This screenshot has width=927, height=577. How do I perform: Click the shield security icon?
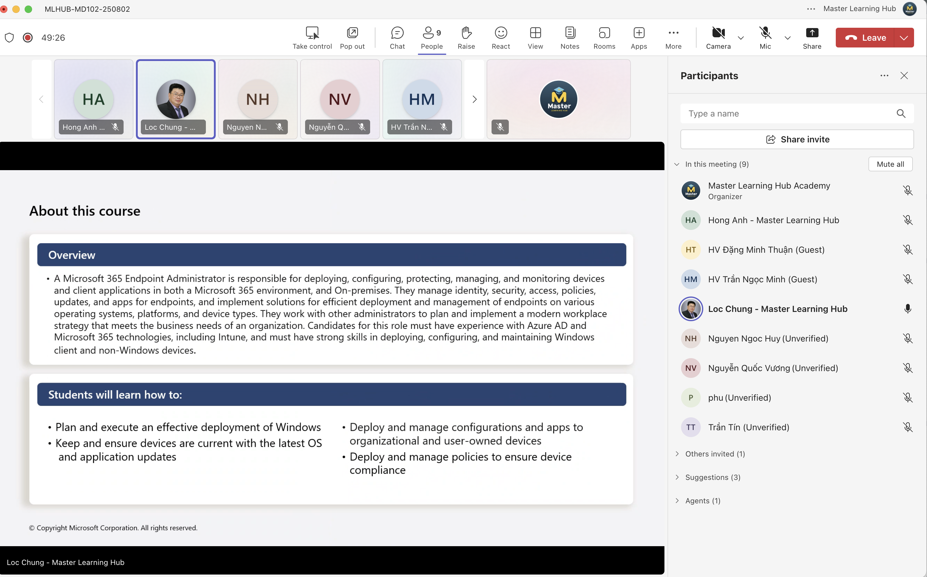tap(10, 37)
